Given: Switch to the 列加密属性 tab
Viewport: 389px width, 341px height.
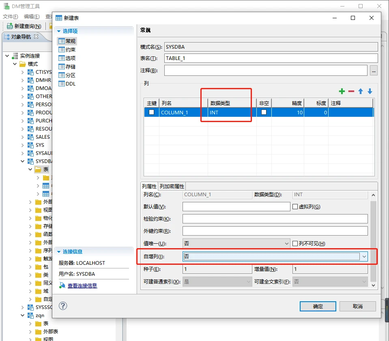Looking at the screenshot, I should coord(172,186).
